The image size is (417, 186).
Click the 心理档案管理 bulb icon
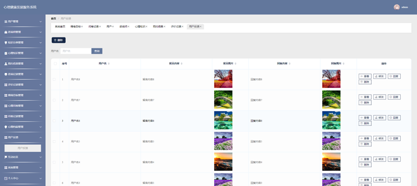[x=6, y=127]
